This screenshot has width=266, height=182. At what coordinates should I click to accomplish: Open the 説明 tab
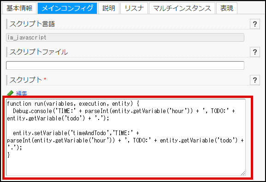tap(109, 8)
